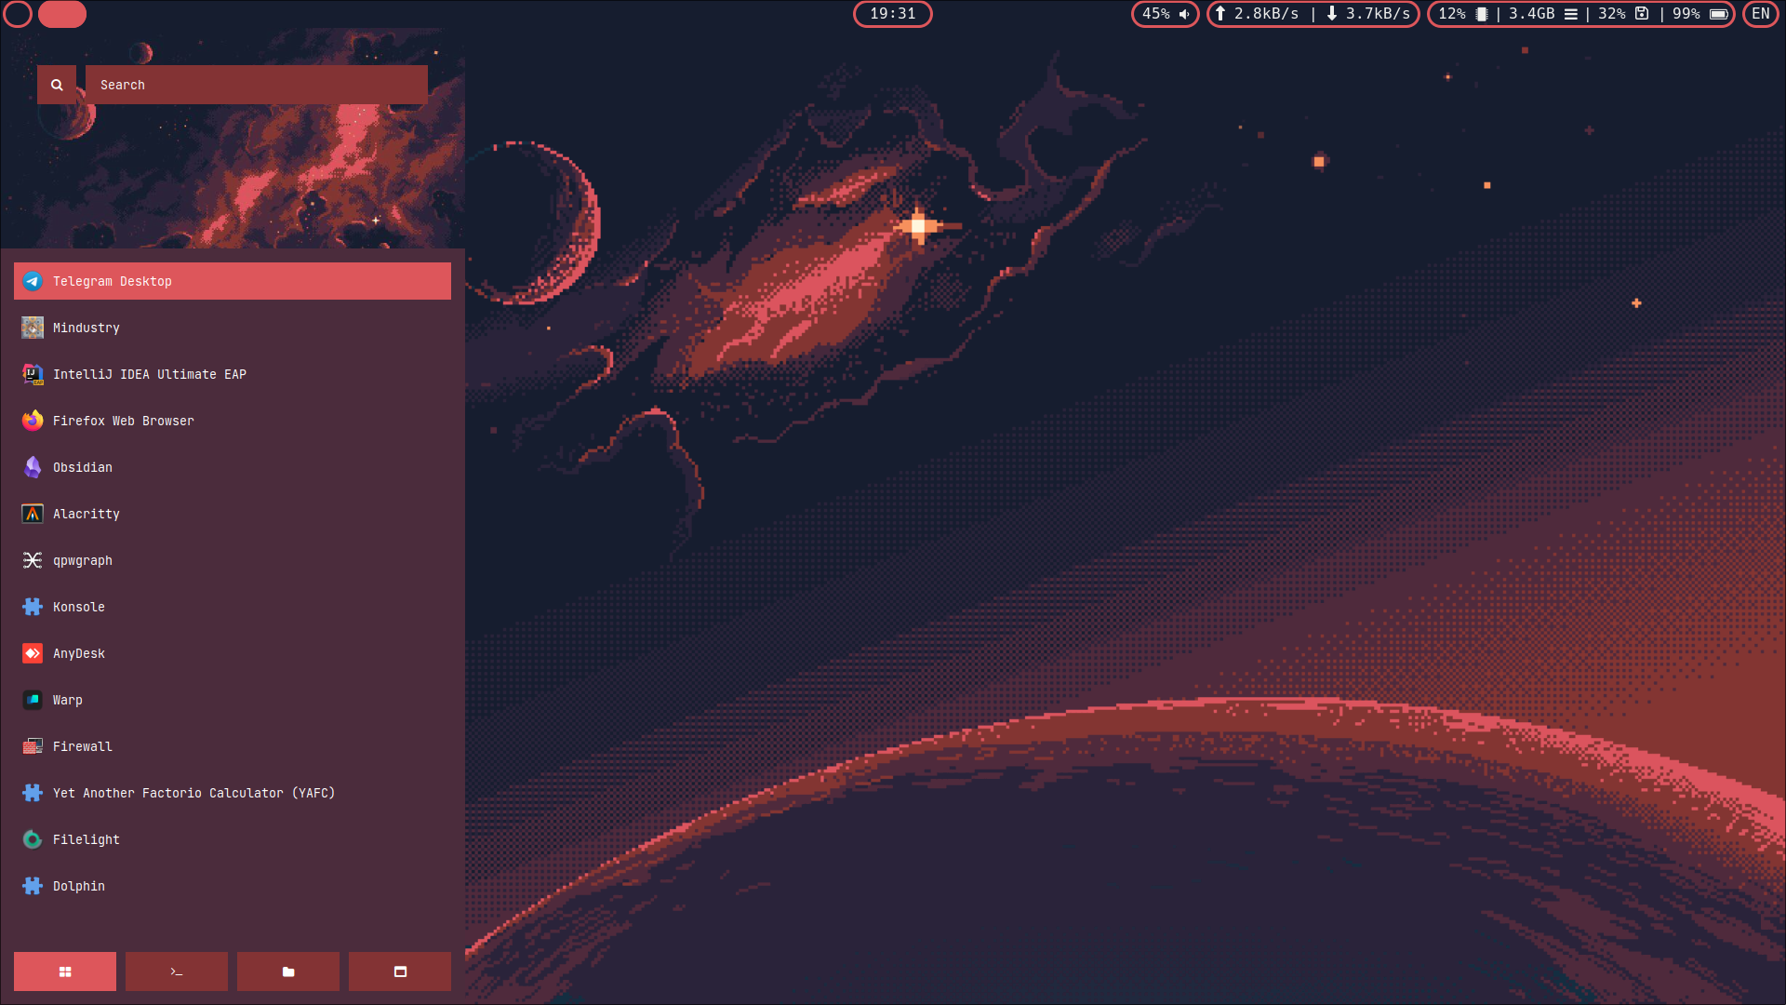Click the upload arrow network icon

pos(1220,14)
